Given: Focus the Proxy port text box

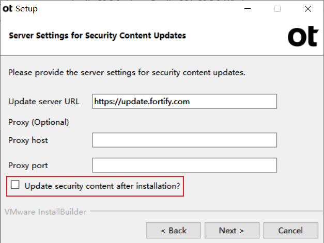Looking at the screenshot, I should click(x=184, y=165).
